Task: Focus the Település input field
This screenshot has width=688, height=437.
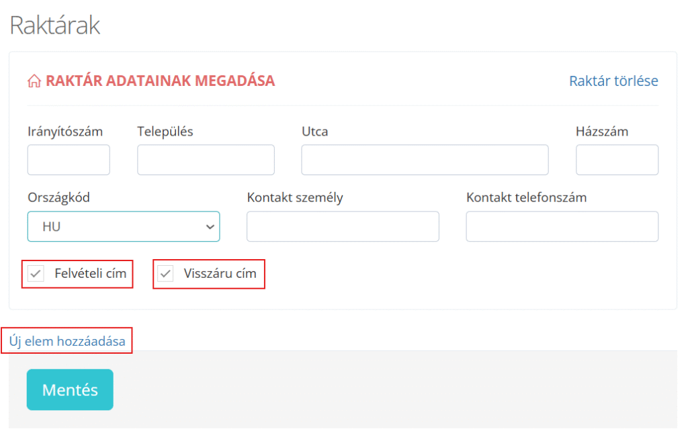Action: pyautogui.click(x=206, y=160)
